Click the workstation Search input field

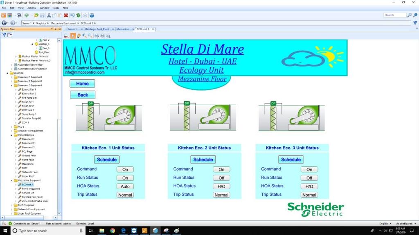click(x=395, y=15)
